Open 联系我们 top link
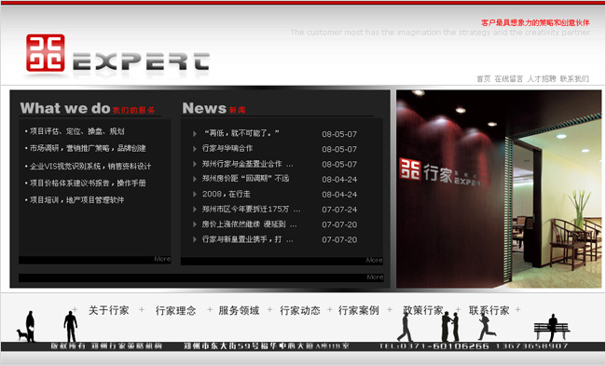 pos(574,79)
